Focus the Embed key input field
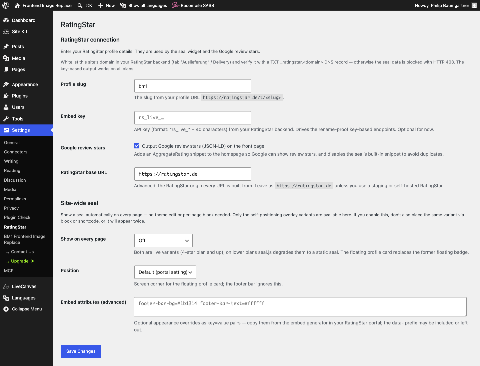 193,118
